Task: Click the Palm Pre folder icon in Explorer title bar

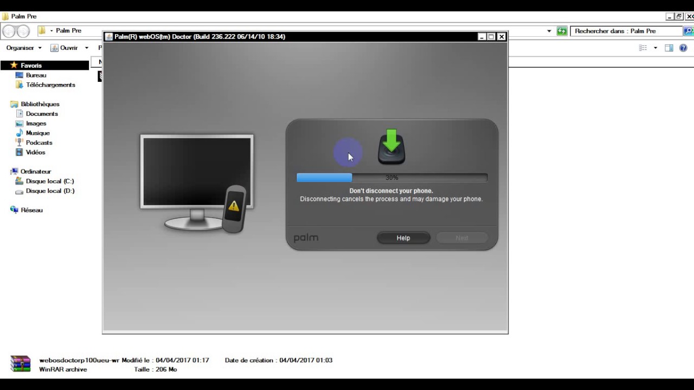Action: (x=5, y=16)
